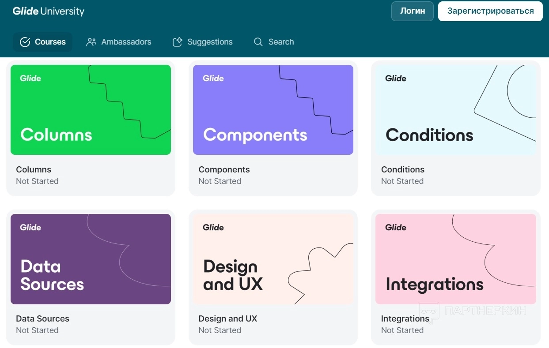Select the pink Integrations course thumbnail
The height and width of the screenshot is (348, 549).
(x=455, y=259)
